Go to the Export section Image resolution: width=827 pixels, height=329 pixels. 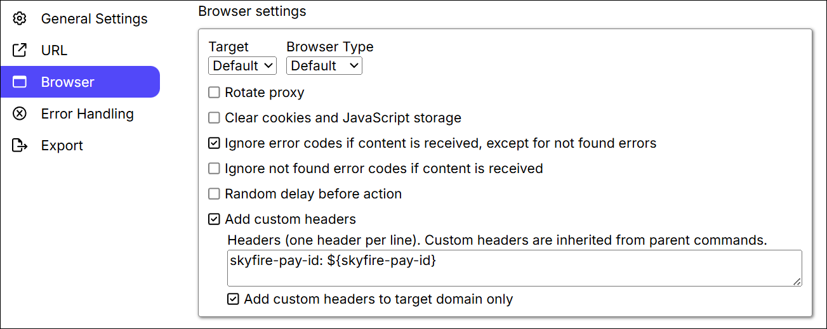(x=62, y=146)
